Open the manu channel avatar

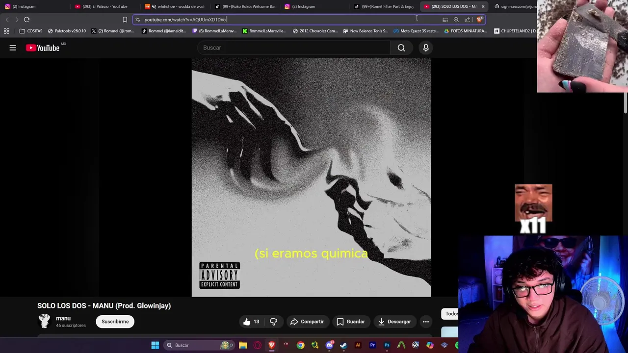point(44,321)
